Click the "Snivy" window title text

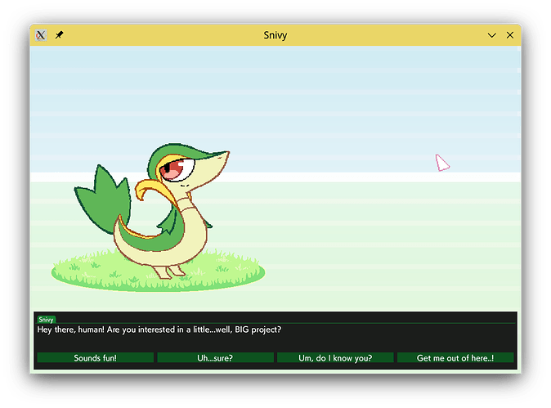pos(275,35)
